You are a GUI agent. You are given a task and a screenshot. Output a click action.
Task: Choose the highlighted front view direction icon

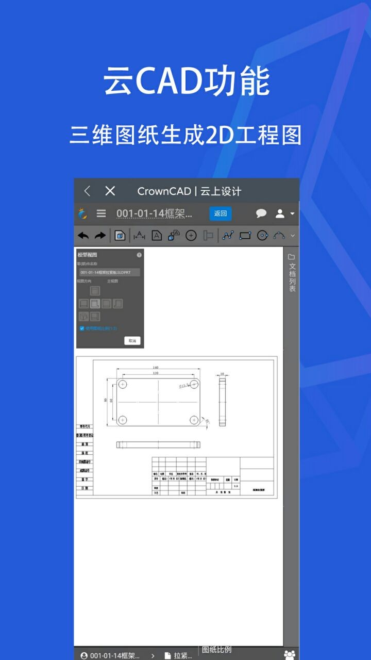click(x=95, y=304)
